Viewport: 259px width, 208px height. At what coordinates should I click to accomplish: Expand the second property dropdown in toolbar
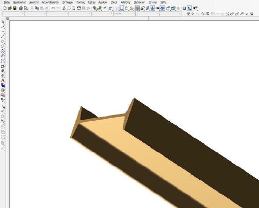[x=35, y=14]
